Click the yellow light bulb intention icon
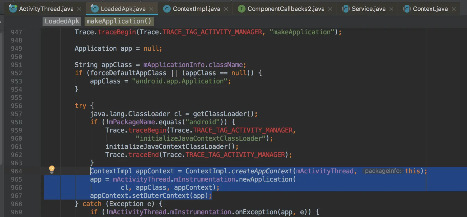The width and height of the screenshot is (467, 217). pos(52,170)
